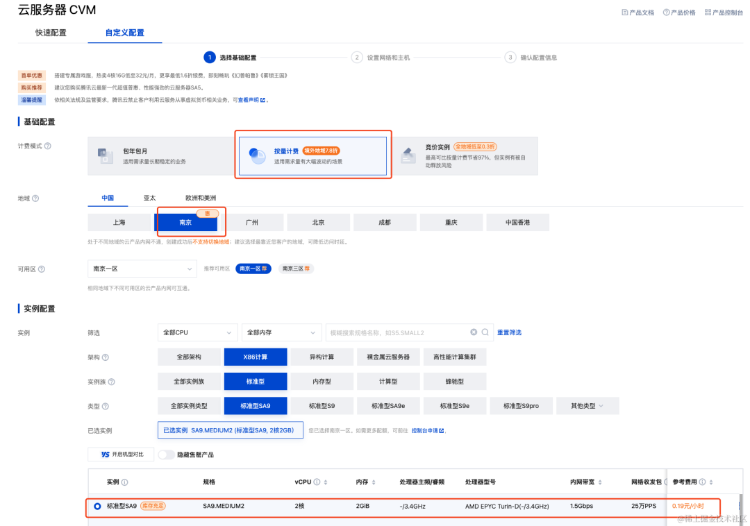Select the 内存型 instance family
Screen dimensions: 750x526
(322, 381)
